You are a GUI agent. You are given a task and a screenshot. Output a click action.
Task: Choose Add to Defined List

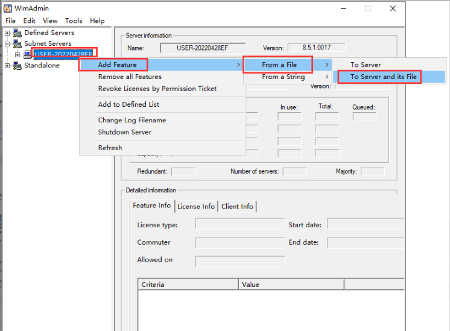(128, 104)
